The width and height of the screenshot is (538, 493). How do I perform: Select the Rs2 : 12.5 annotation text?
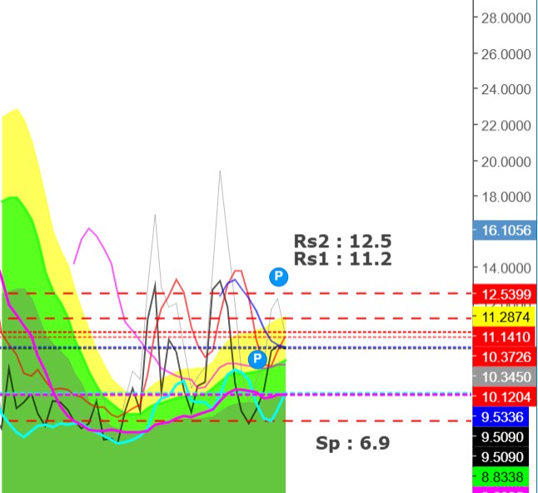(x=342, y=241)
